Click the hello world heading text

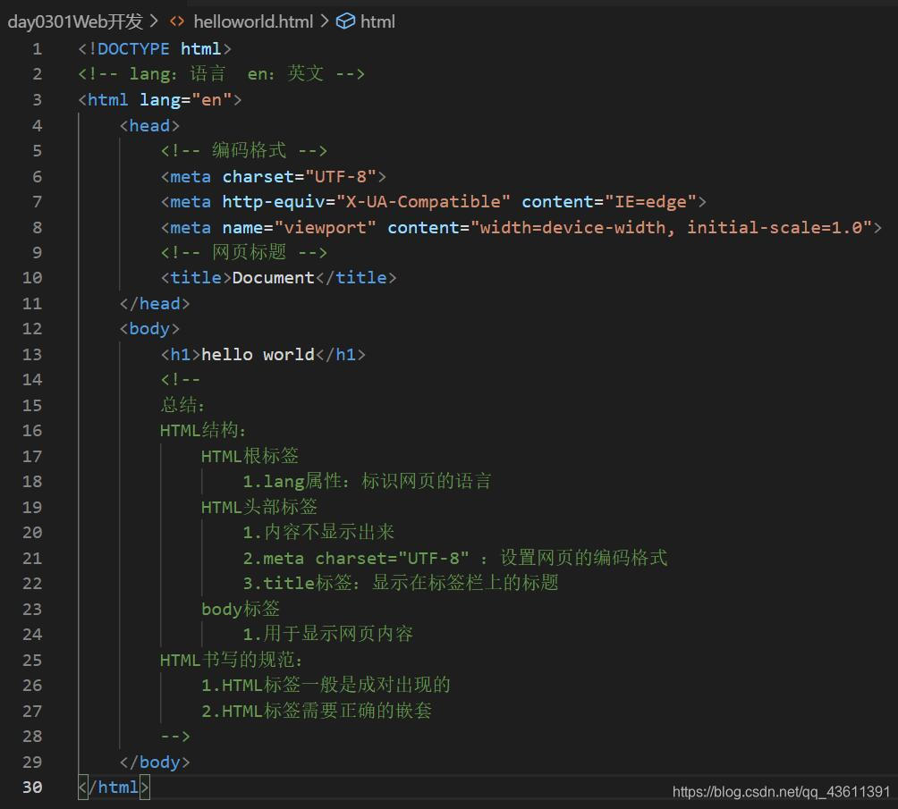[x=258, y=354]
